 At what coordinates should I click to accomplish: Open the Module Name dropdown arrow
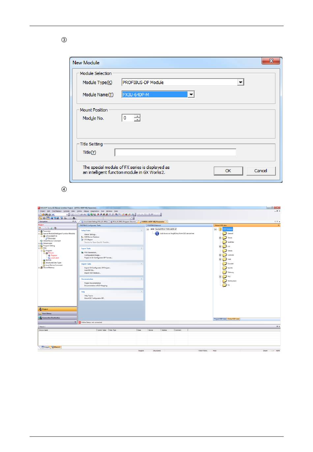tap(191, 94)
